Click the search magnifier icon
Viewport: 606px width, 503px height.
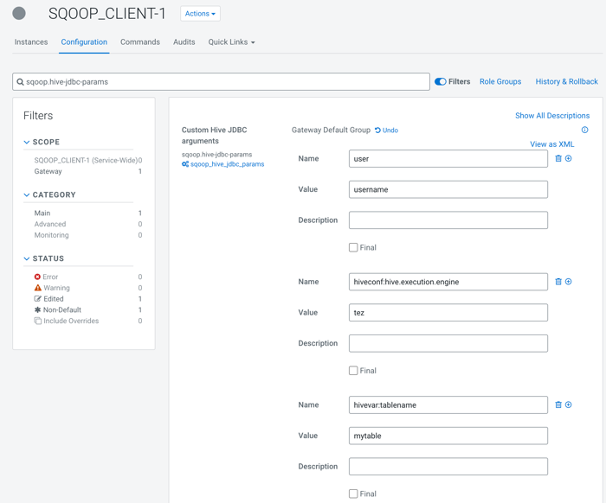click(20, 82)
